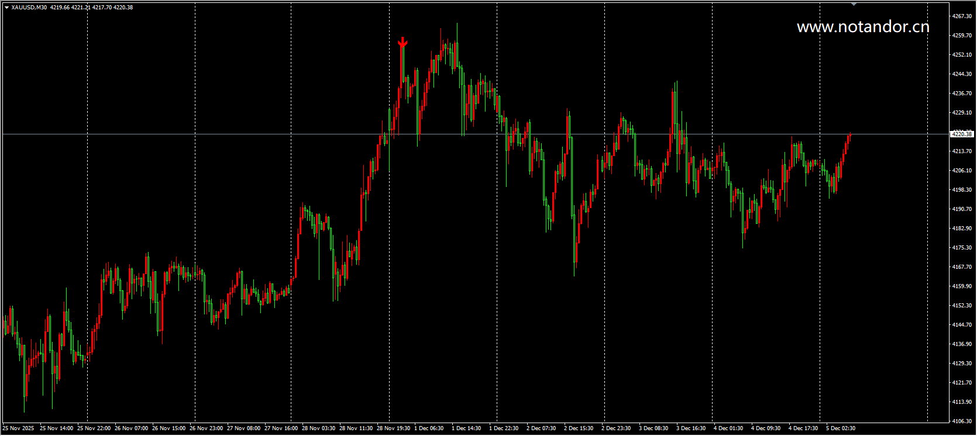The image size is (977, 436).
Task: Click the 4 Dec 09:30 time axis label
Action: pyautogui.click(x=766, y=428)
